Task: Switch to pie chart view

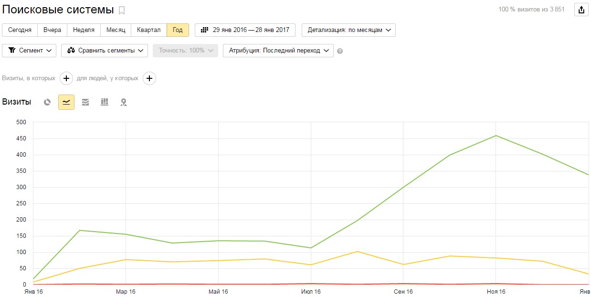Action: coord(47,102)
